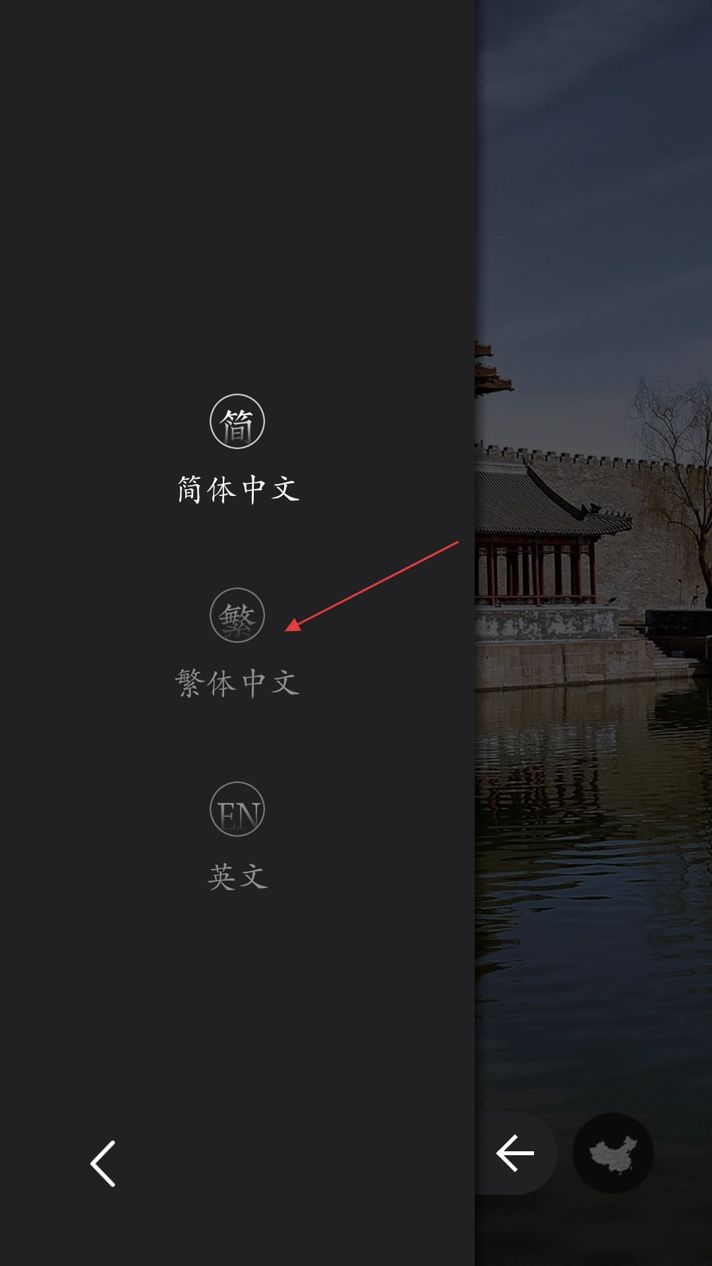712x1266 pixels.
Task: Switch language via 繁体中文 label
Action: coord(238,683)
